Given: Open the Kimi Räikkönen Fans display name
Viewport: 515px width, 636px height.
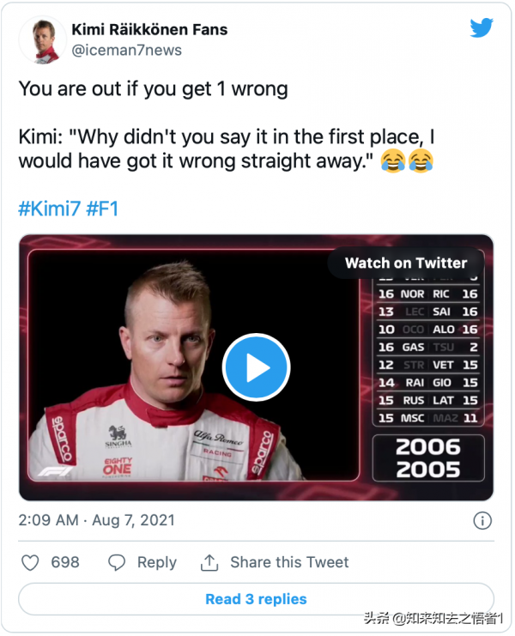Looking at the screenshot, I should tap(149, 30).
